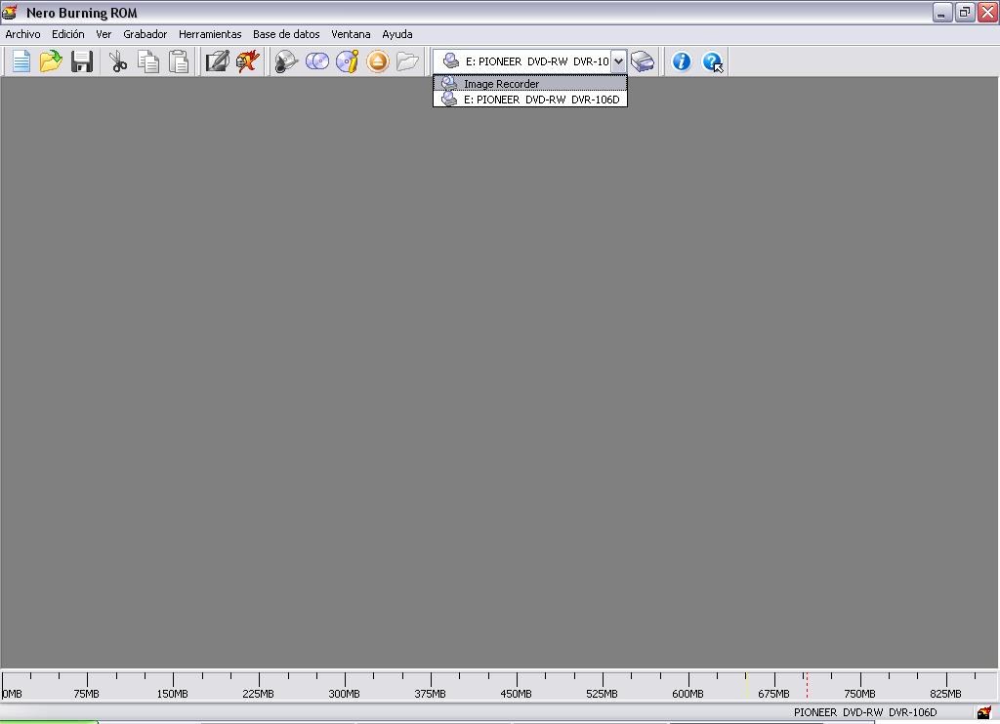Copy disc using the two-discs icon

pyautogui.click(x=317, y=61)
